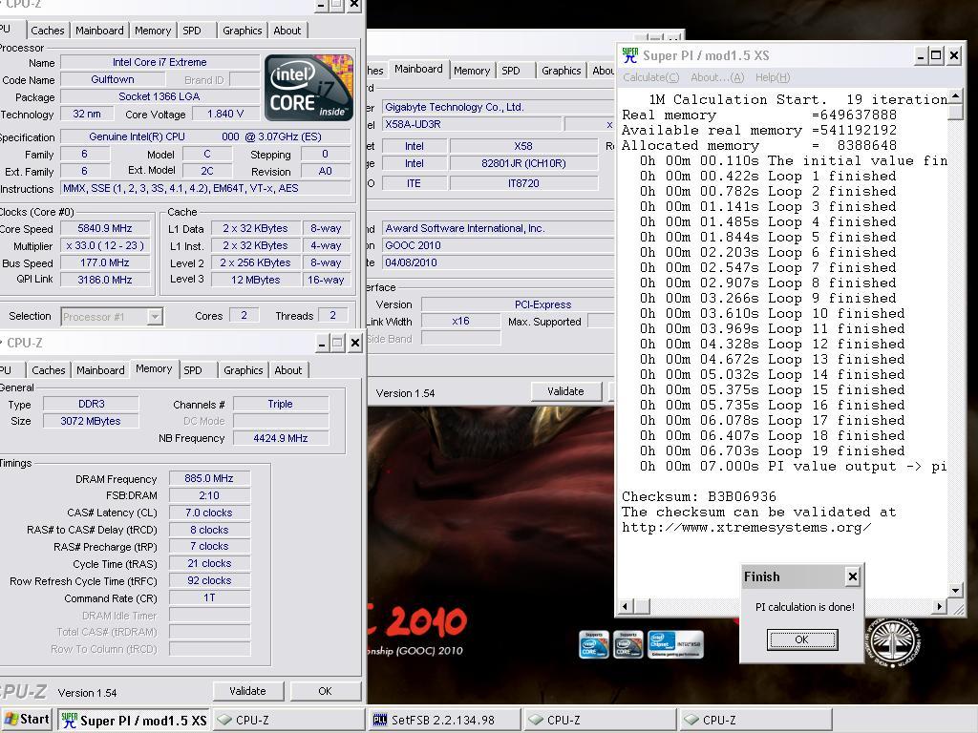This screenshot has width=978, height=733.
Task: Open Caches tab in the Memory CPU-Z window
Action: click(x=48, y=370)
